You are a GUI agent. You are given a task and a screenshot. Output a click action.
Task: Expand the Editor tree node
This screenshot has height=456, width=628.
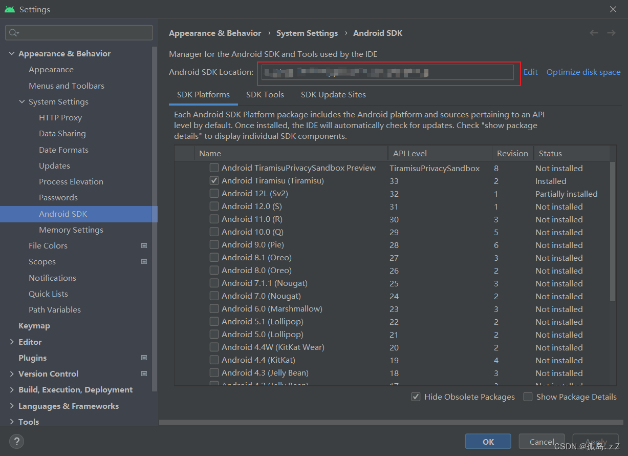tap(12, 342)
